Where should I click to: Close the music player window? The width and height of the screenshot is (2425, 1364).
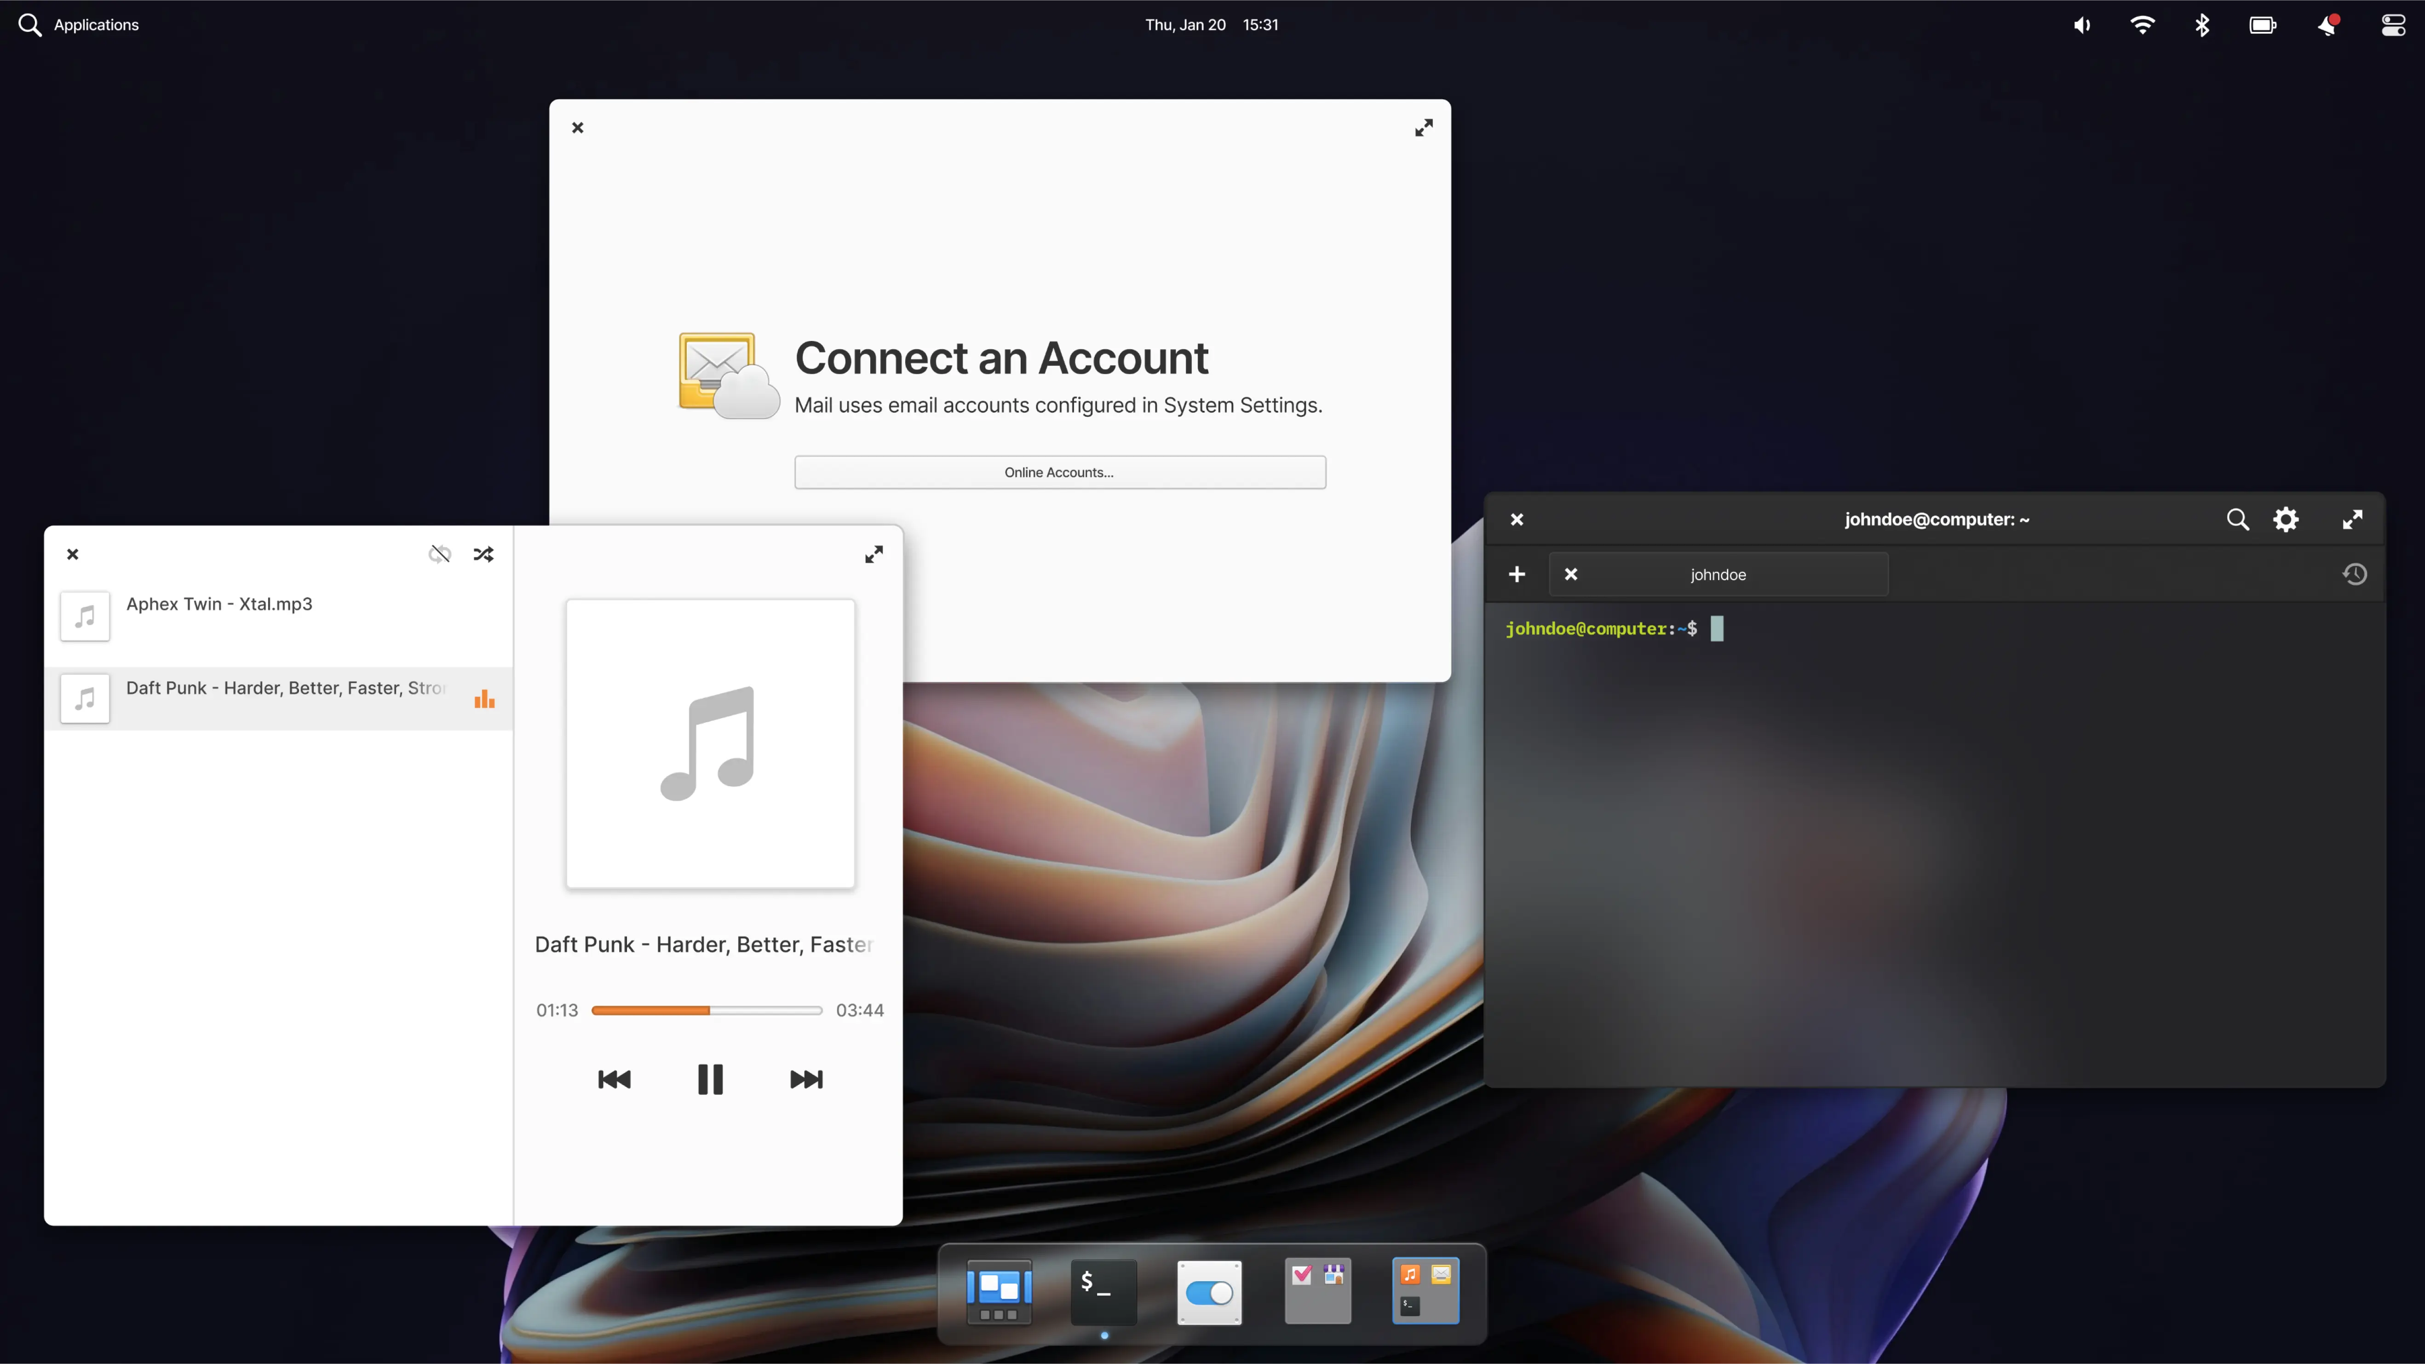[73, 554]
